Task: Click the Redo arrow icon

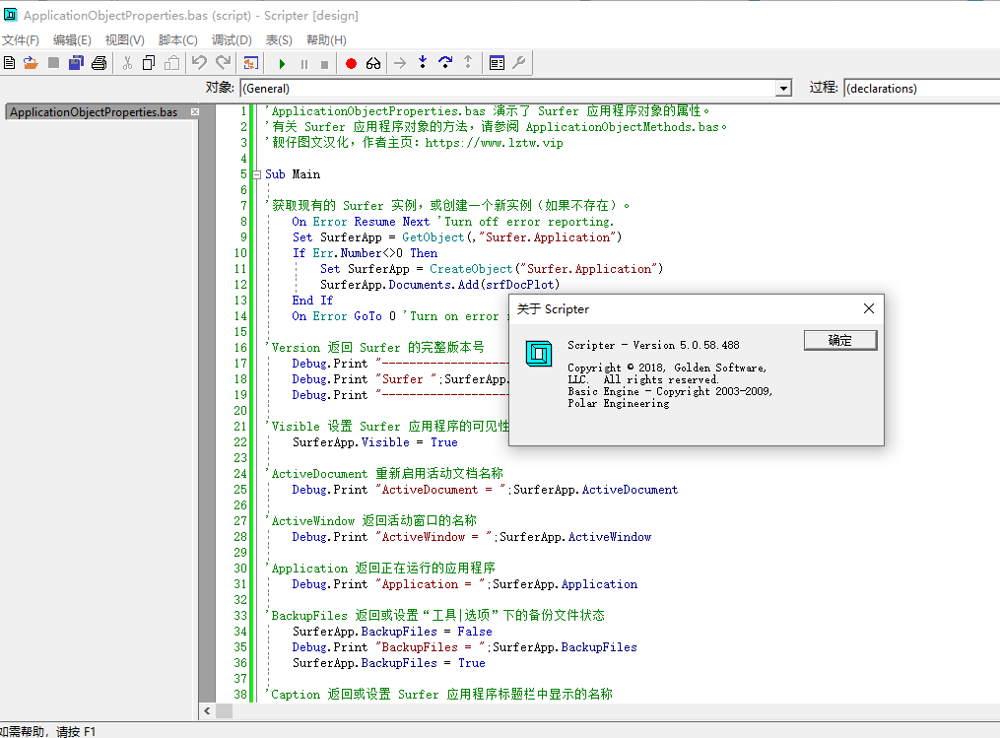Action: [224, 62]
